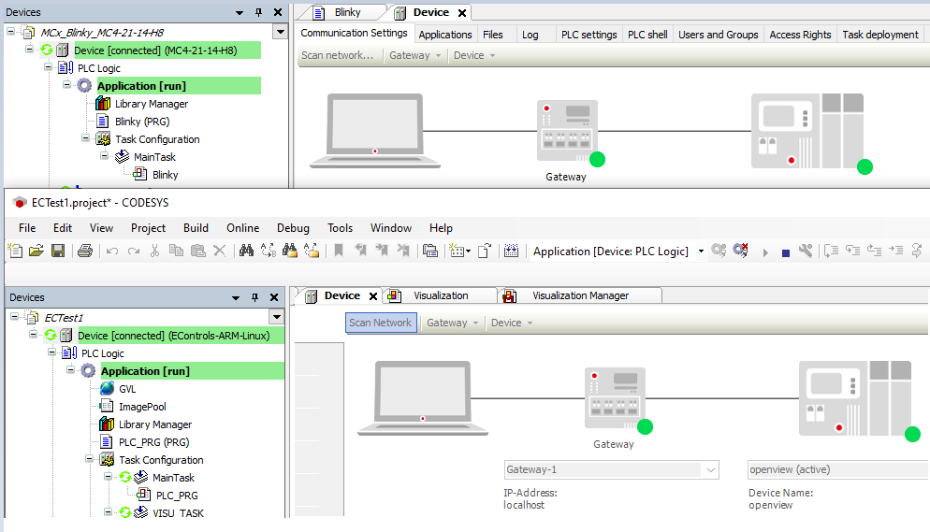Screen dimensions: 930x532
Task: Open the File menu
Action: point(27,228)
